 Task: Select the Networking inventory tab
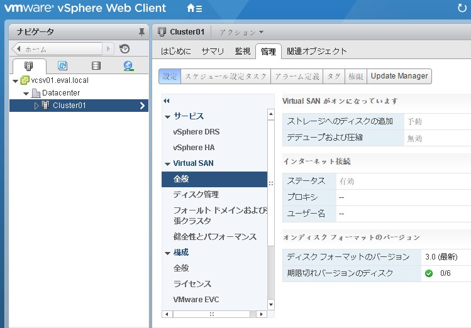pos(128,65)
